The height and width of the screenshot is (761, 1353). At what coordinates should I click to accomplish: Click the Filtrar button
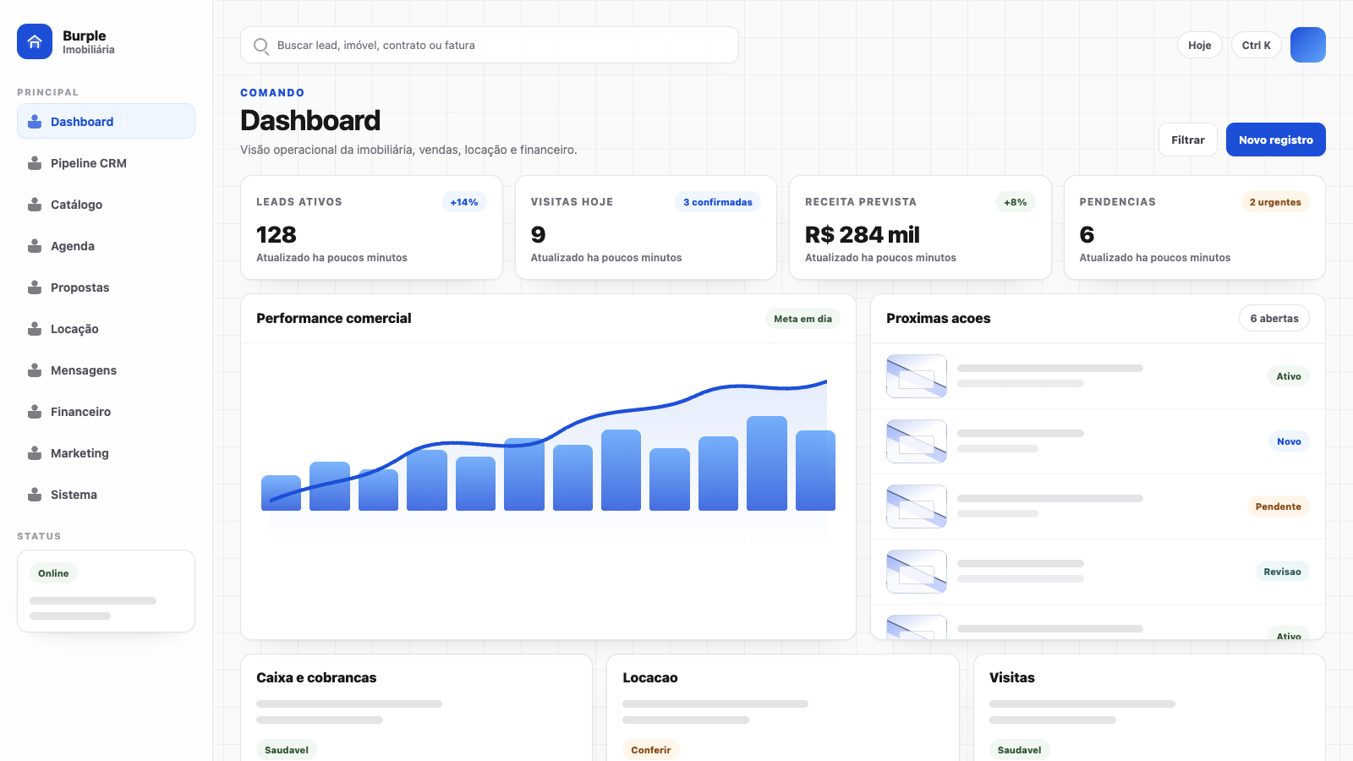pos(1188,140)
